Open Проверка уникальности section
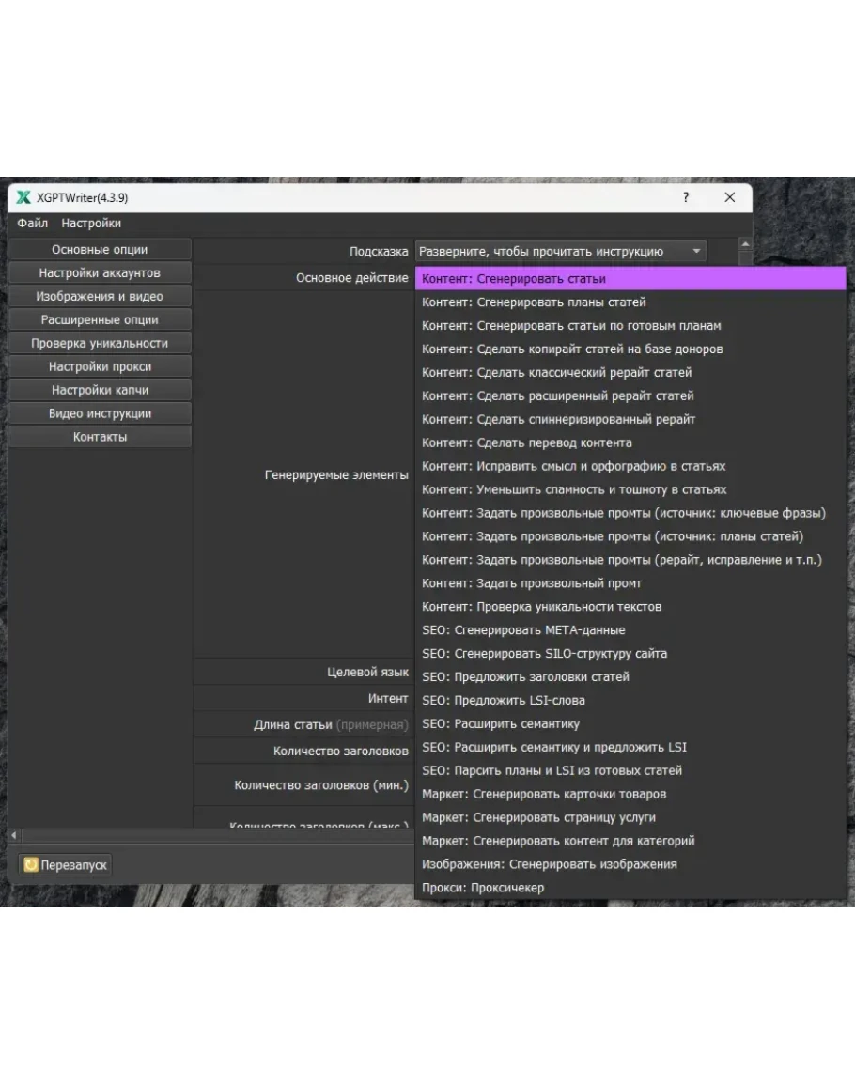This screenshot has width=855, height=1085. click(100, 343)
